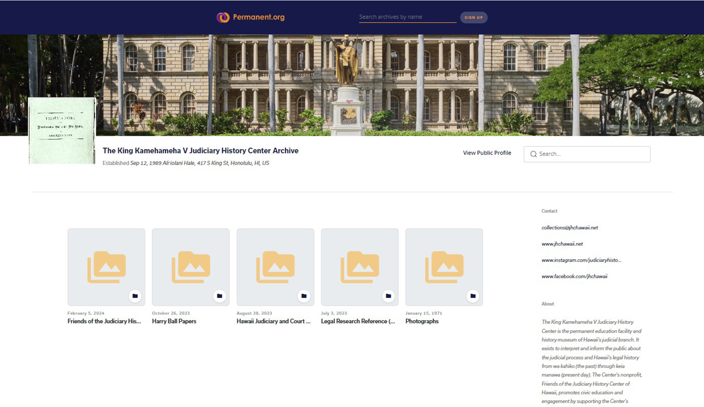This screenshot has width=704, height=407.
Task: Click the Friends of the Judiciary His... title
Action: pos(104,321)
